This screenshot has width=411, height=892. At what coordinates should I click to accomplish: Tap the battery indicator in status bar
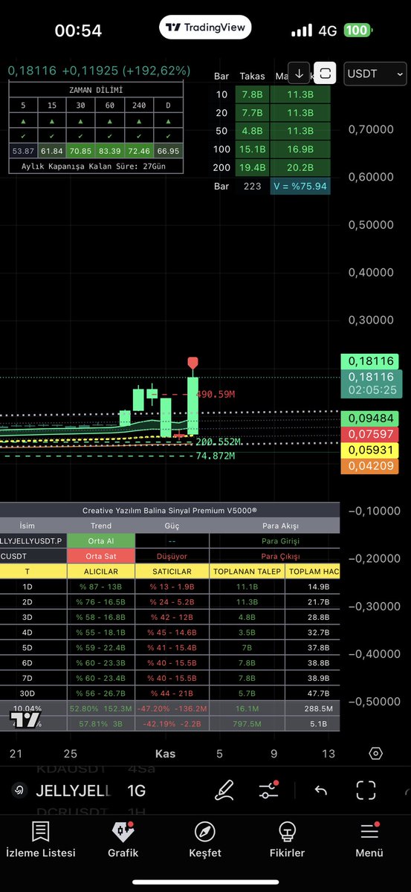click(357, 30)
